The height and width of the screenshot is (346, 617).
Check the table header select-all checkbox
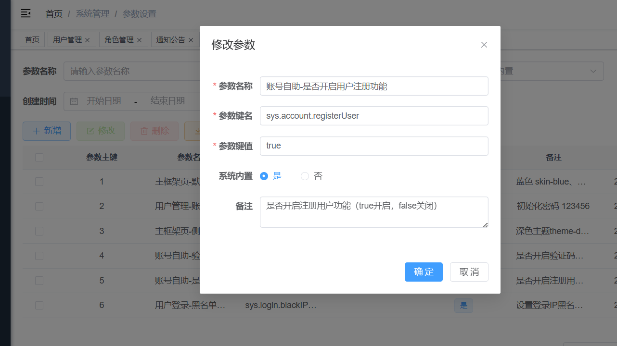[x=39, y=157]
